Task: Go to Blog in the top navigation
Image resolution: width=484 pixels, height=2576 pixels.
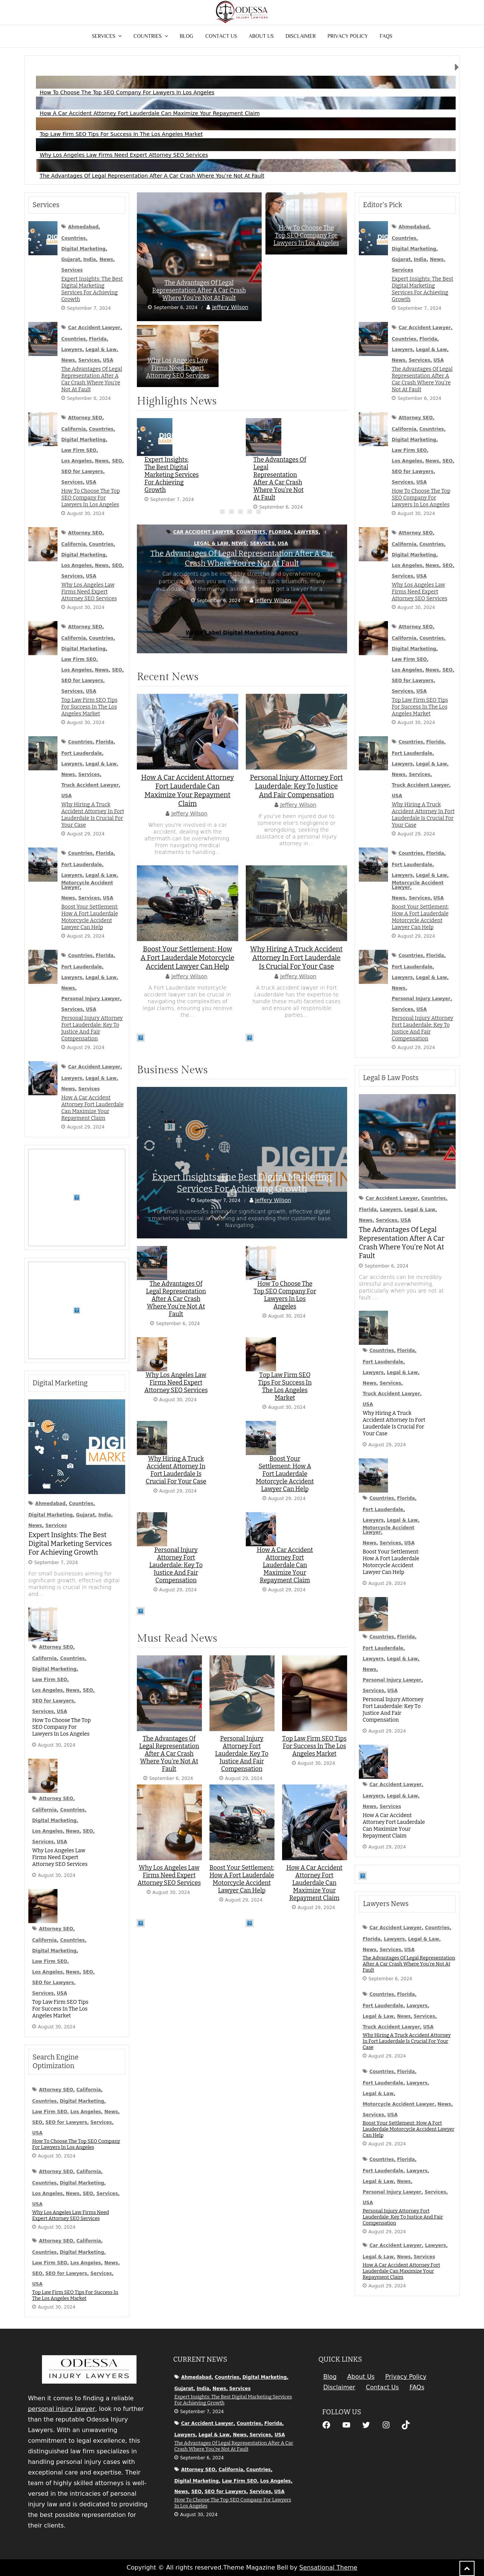Action: (x=187, y=36)
